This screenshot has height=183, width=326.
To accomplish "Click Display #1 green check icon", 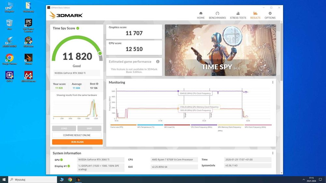I will pyautogui.click(x=68, y=166).
